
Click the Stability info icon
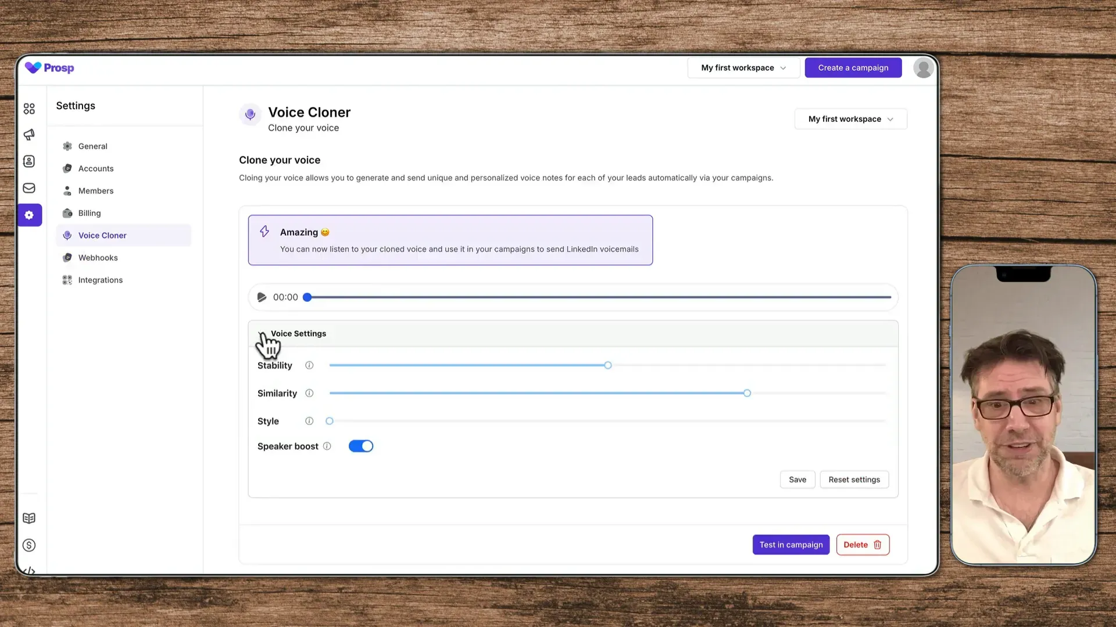point(309,365)
